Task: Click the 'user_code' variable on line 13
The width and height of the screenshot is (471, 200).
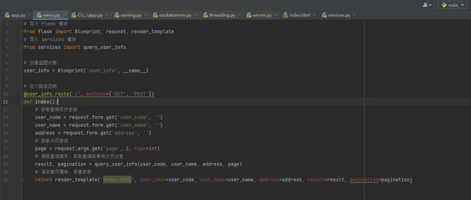Action: coord(48,117)
